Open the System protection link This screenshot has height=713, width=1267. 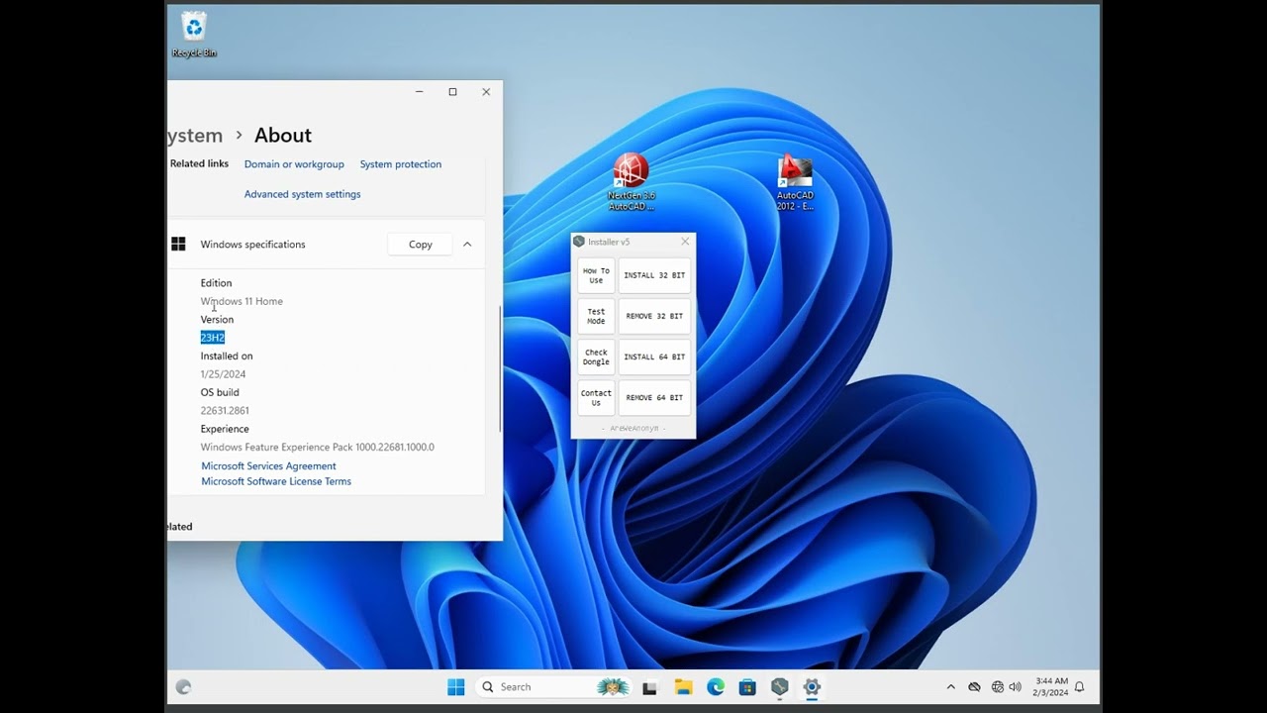[401, 164]
